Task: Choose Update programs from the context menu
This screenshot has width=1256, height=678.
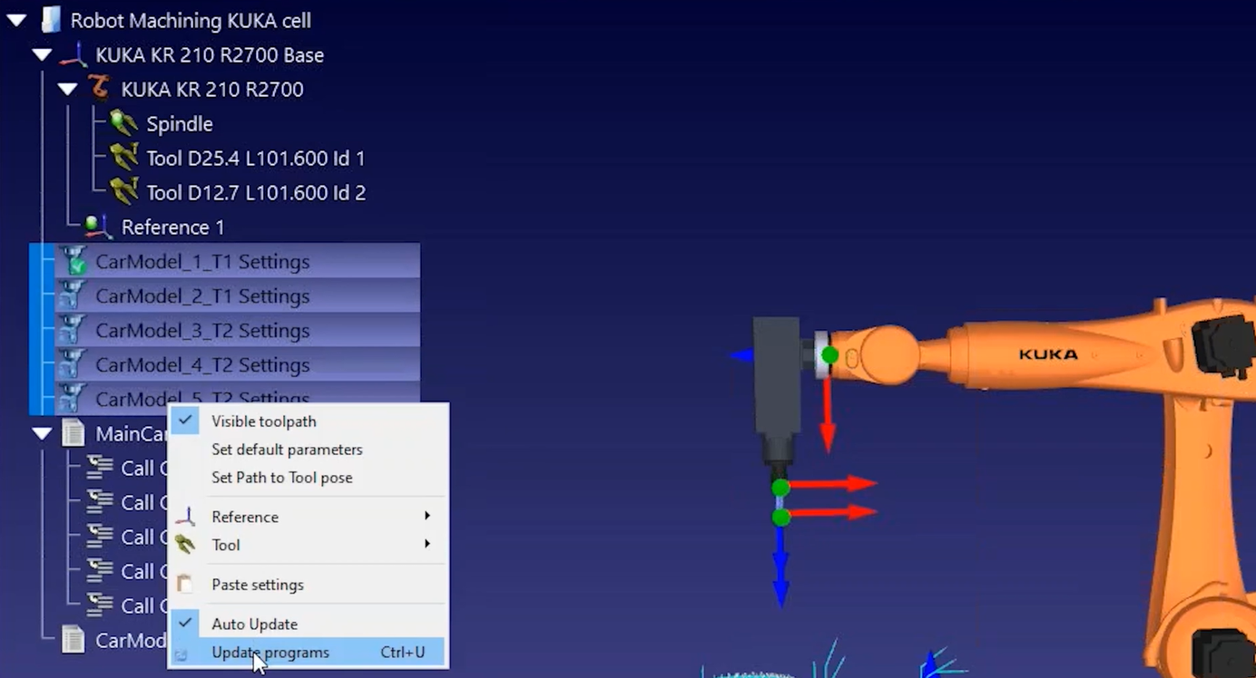Action: pos(270,652)
